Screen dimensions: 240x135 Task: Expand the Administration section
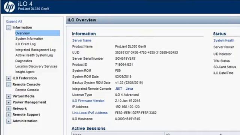pos(9,121)
